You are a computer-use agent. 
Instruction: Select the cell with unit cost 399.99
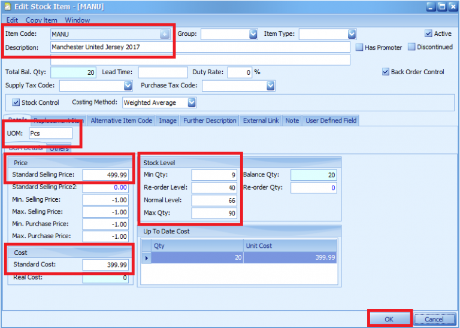point(290,257)
